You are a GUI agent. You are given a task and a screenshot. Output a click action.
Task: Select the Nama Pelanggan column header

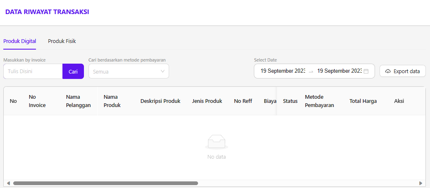(78, 101)
